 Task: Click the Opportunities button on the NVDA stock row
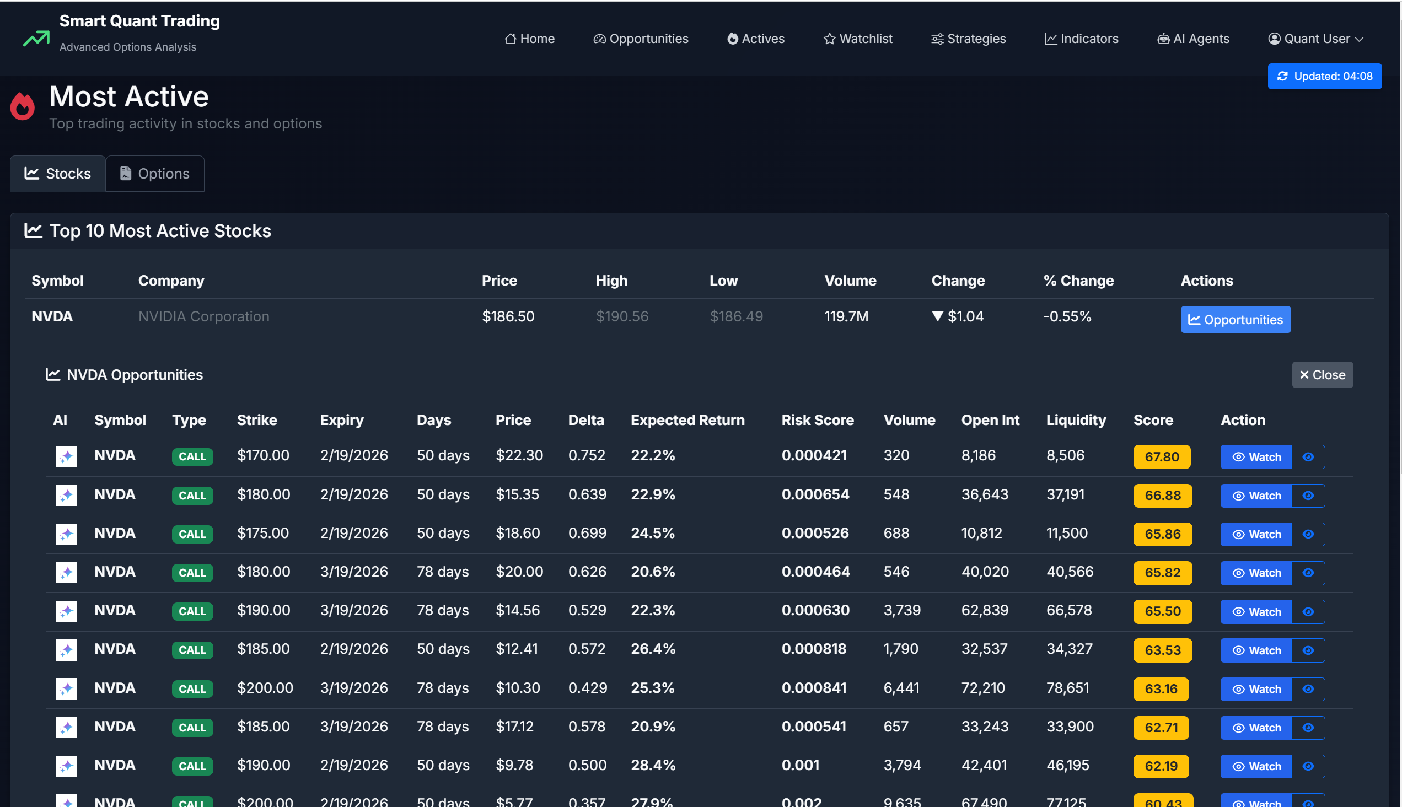[1235, 319]
